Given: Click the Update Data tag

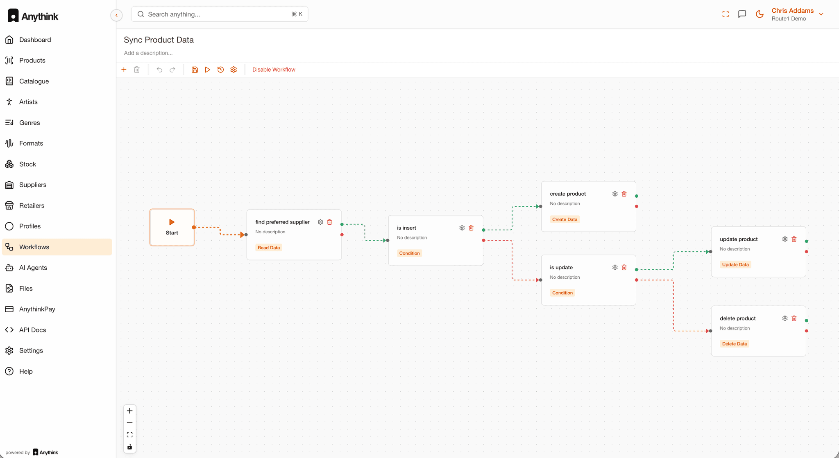Looking at the screenshot, I should [x=735, y=265].
